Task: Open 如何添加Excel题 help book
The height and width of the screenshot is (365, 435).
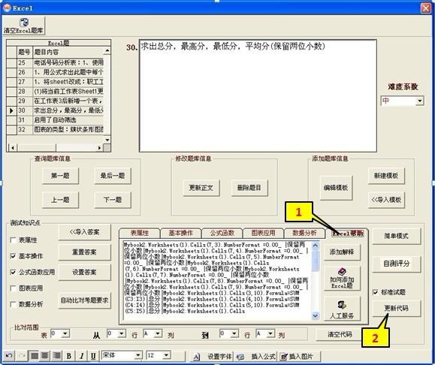Action: (342, 278)
